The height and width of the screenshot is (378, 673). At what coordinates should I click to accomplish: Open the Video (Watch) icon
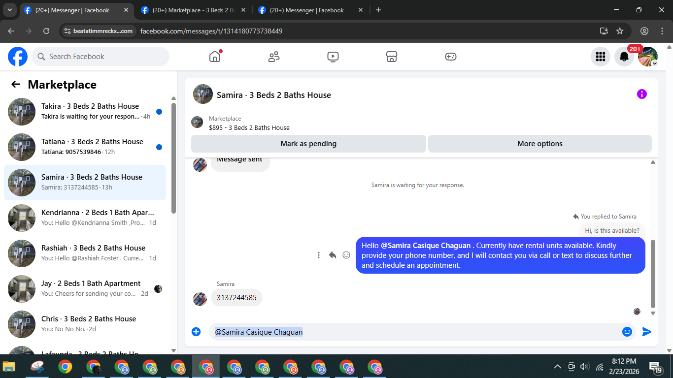333,57
